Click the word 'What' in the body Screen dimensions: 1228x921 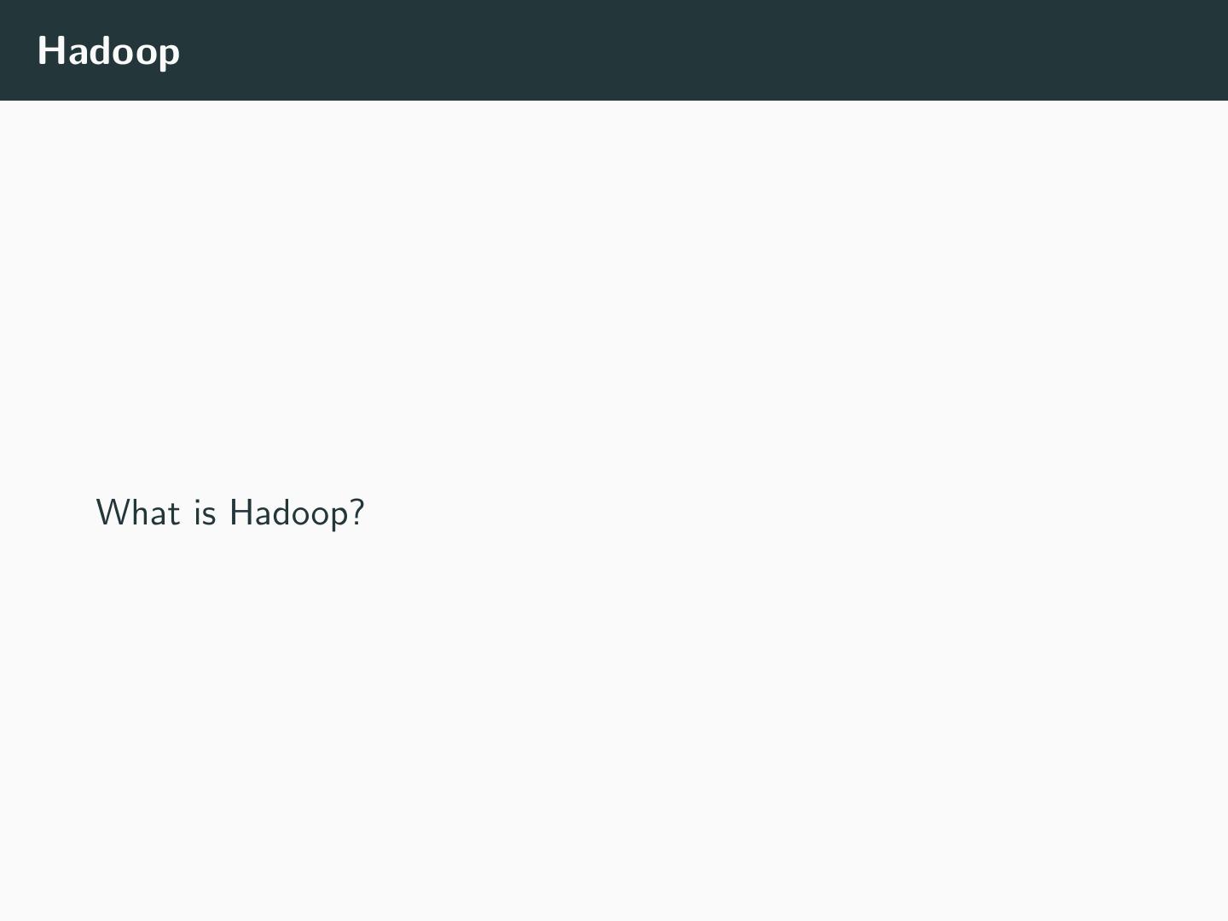pyautogui.click(x=137, y=513)
